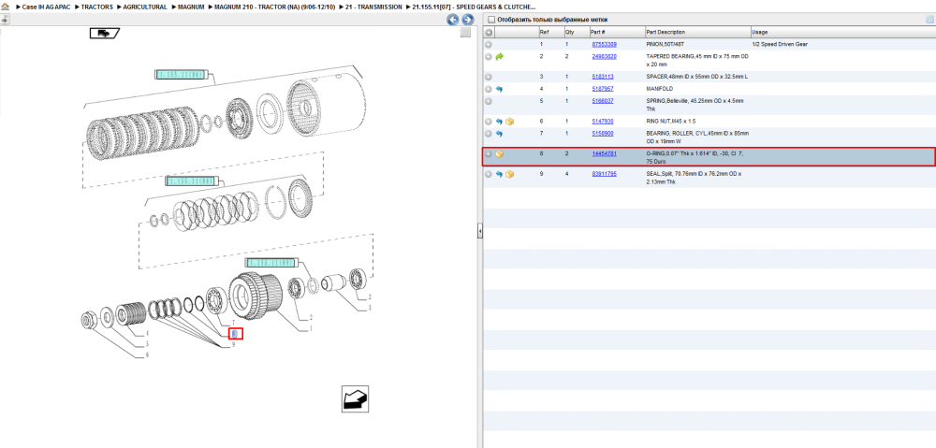
Task: Click middle cyan reference label above springs
Action: pos(192,181)
